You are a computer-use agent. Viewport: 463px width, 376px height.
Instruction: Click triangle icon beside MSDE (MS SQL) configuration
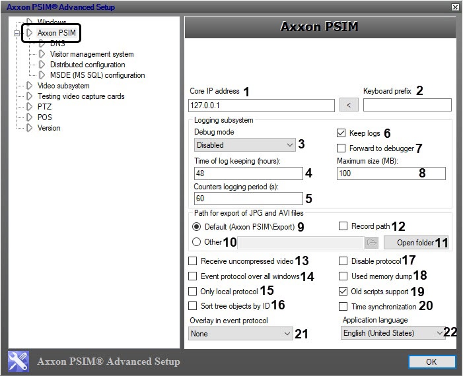[x=42, y=75]
